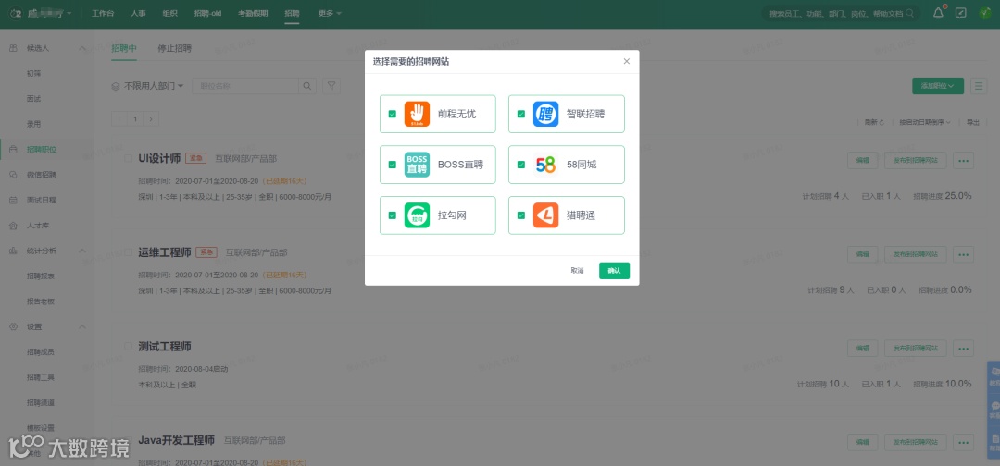Click 取消 to cancel the dialog
1000x466 pixels.
tap(577, 271)
